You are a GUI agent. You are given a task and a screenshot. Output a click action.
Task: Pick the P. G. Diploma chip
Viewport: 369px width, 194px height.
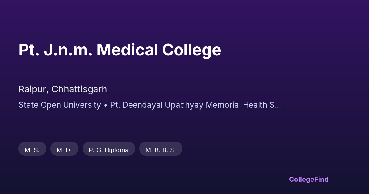click(x=109, y=150)
